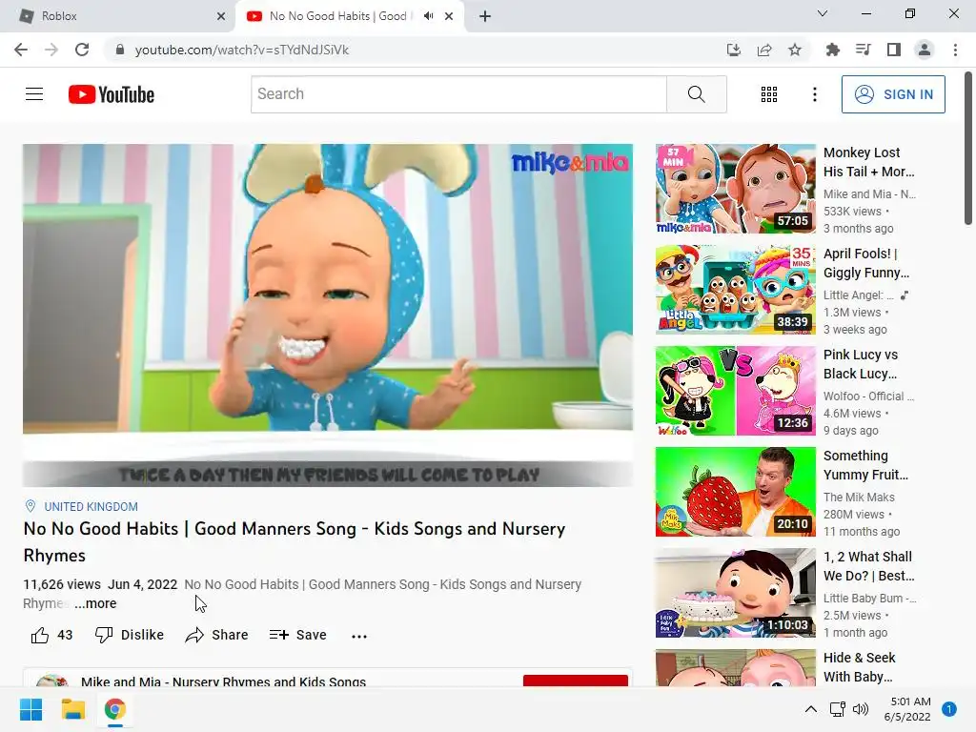Go to the YouTube home logo
This screenshot has width=976, height=732.
tap(112, 94)
